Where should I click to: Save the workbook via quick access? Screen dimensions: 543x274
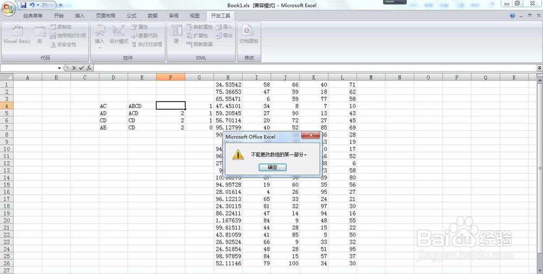(23, 5)
